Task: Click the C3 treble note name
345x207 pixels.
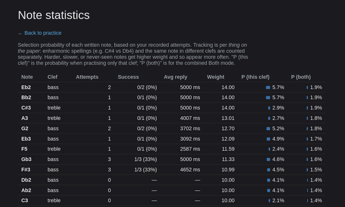Action: coord(24,200)
